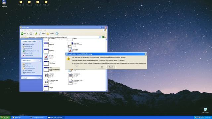
Task: Select the TERMINAL file icon
Action: [x=46, y=63]
